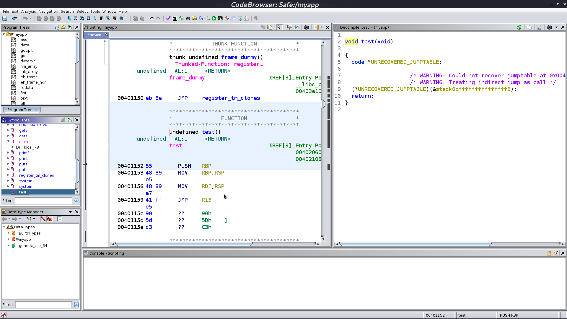567x319 pixels.
Task: Click Symbol Tree filter input field
Action: [x=43, y=201]
